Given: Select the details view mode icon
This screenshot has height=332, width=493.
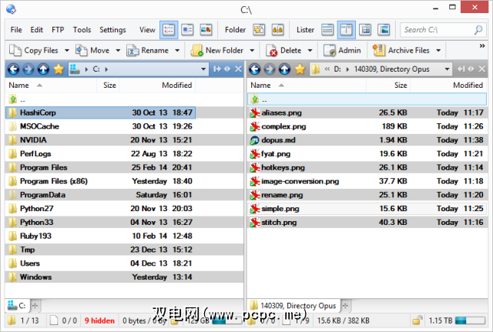Looking at the screenshot, I should tap(169, 30).
